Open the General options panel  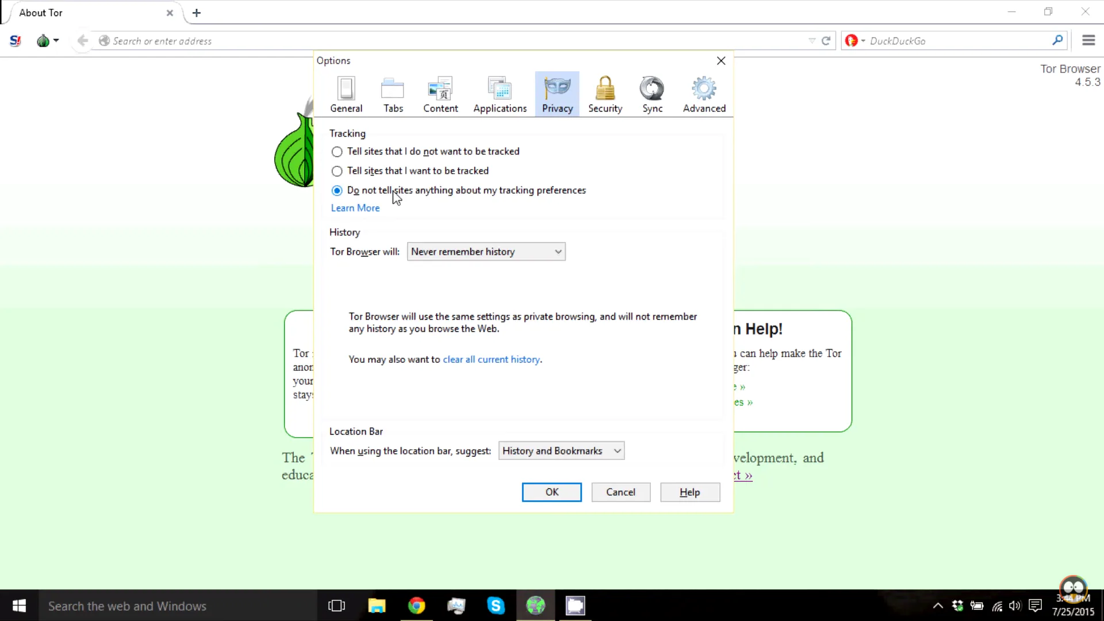coord(346,95)
